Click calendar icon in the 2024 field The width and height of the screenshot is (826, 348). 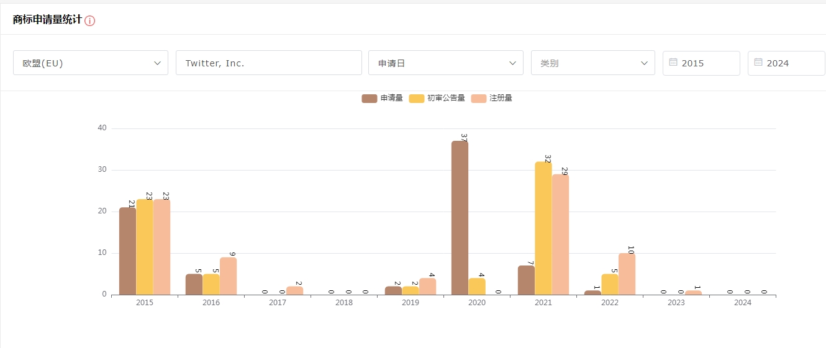tap(758, 63)
